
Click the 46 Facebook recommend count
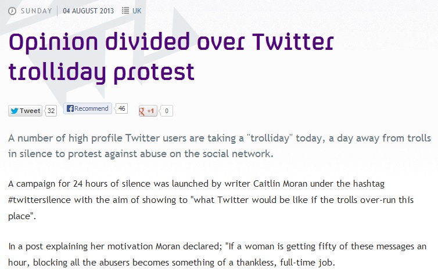pyautogui.click(x=121, y=108)
